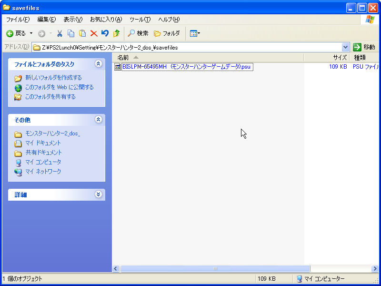The height and width of the screenshot is (286, 381).
Task: Click the grayed Forward arrow icon
Action: pyautogui.click(x=41, y=33)
